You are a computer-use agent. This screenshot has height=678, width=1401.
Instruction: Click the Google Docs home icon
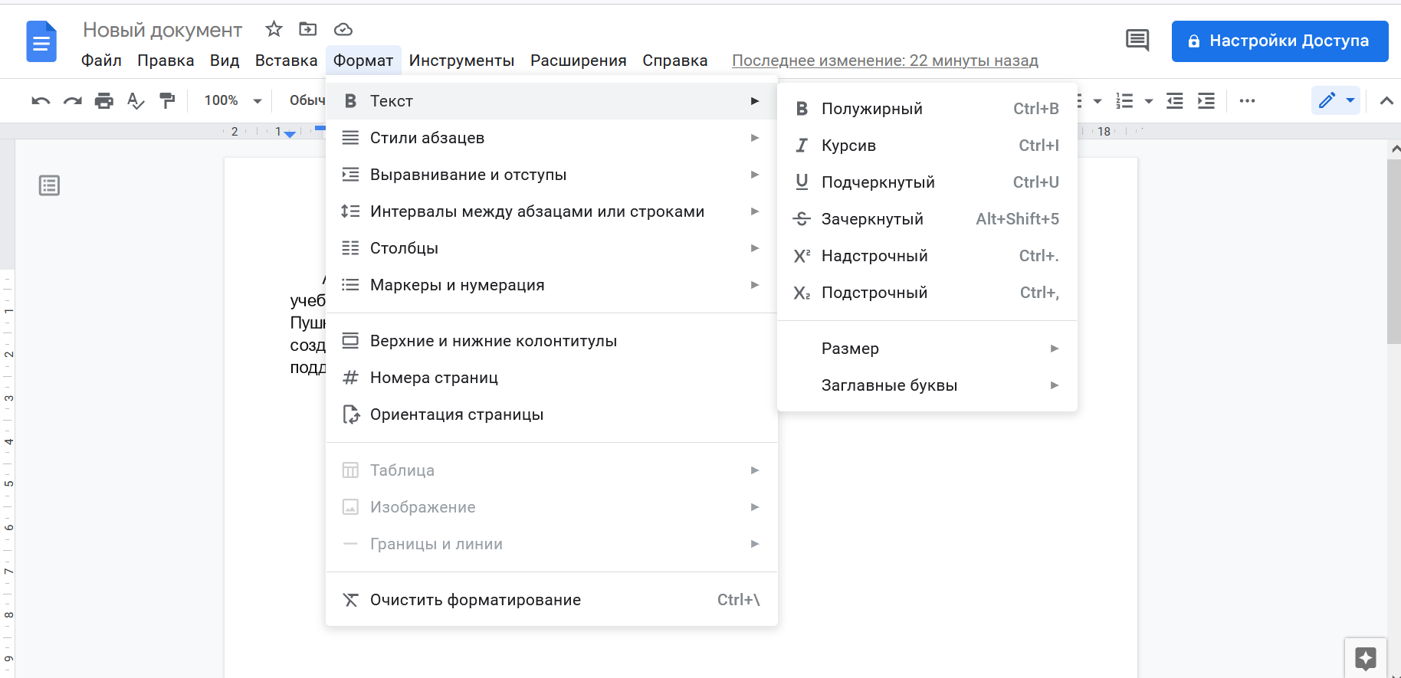(41, 41)
